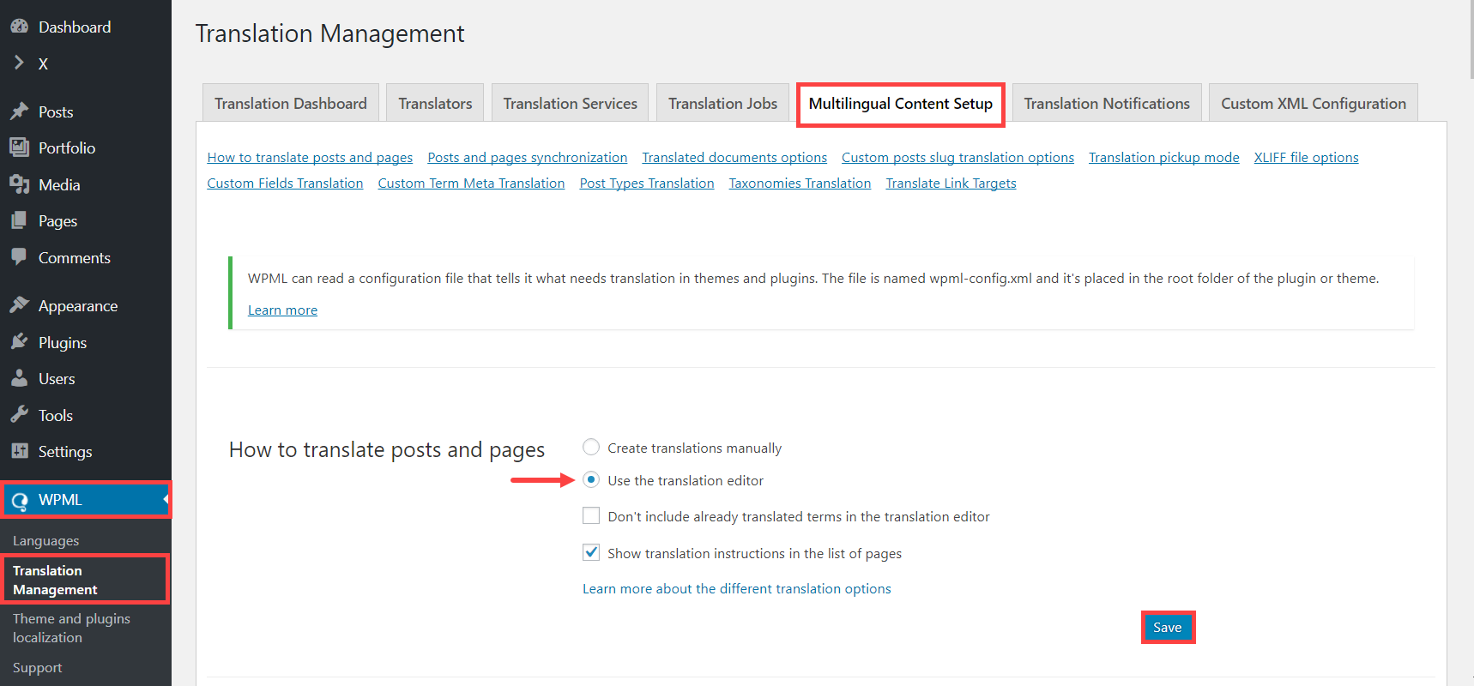Jump to Custom Term Meta Translation
The image size is (1474, 686).
[x=471, y=184]
